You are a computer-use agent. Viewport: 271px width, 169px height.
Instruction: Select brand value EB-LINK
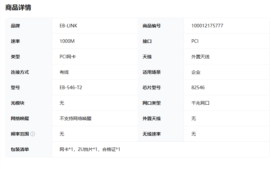(68, 26)
